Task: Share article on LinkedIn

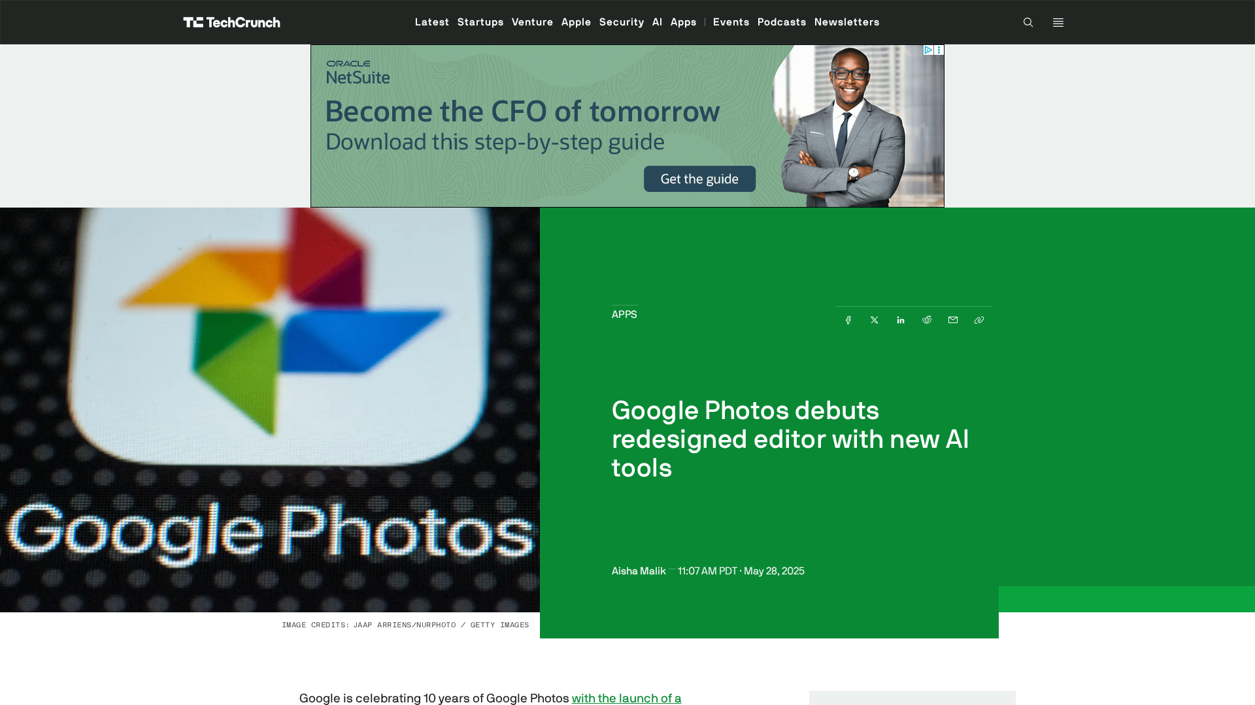Action: [901, 320]
